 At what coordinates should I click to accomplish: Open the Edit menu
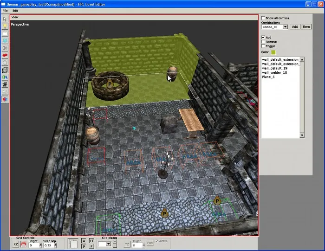(x=15, y=10)
